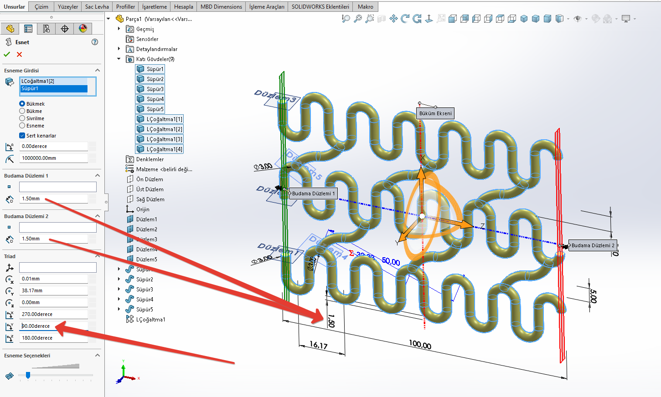
Task: Click the green checkmark to accept Esnet
Action: pyautogui.click(x=7, y=55)
